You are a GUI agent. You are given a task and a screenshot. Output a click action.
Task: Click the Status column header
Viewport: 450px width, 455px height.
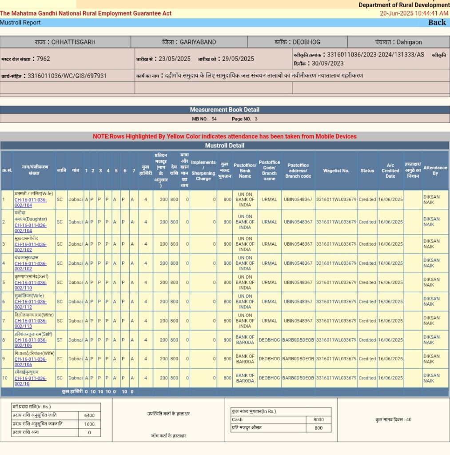click(367, 171)
